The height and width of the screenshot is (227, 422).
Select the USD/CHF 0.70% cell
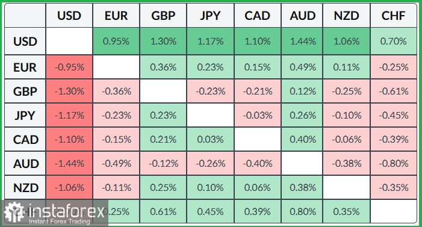[x=393, y=41]
